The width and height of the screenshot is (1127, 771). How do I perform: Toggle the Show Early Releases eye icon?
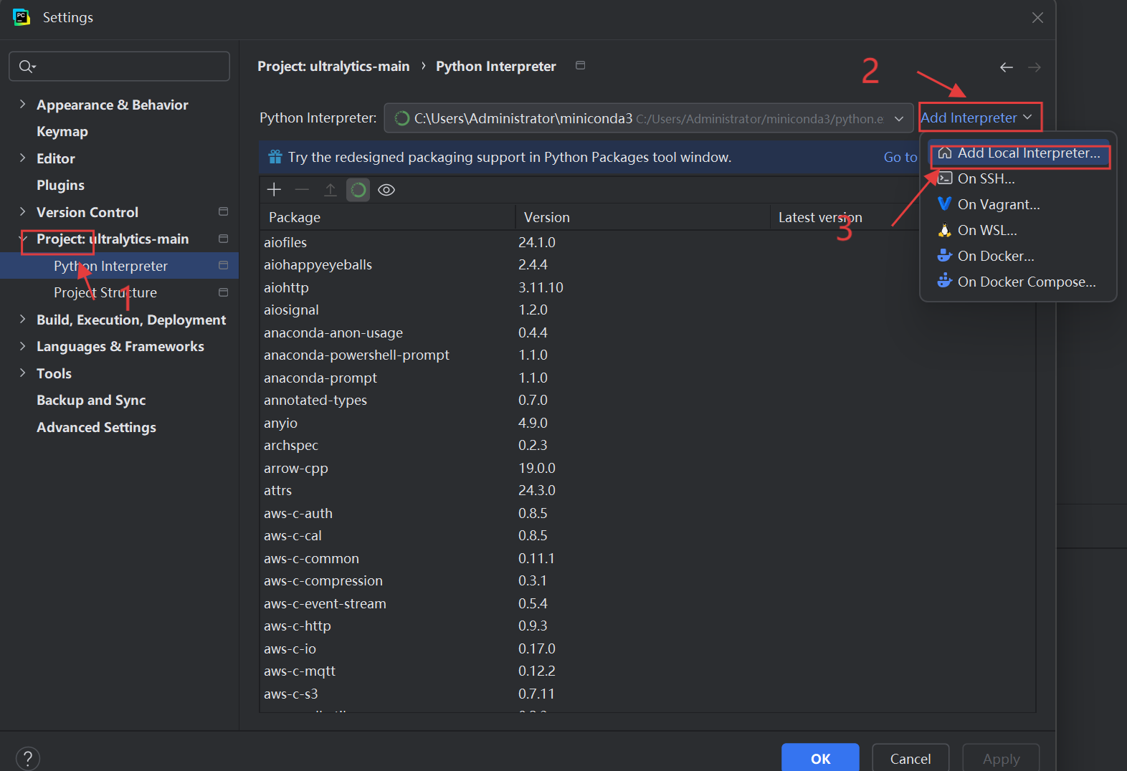386,190
